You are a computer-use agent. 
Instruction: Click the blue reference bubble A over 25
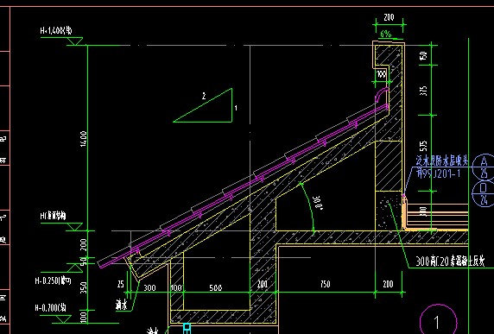[x=484, y=167]
